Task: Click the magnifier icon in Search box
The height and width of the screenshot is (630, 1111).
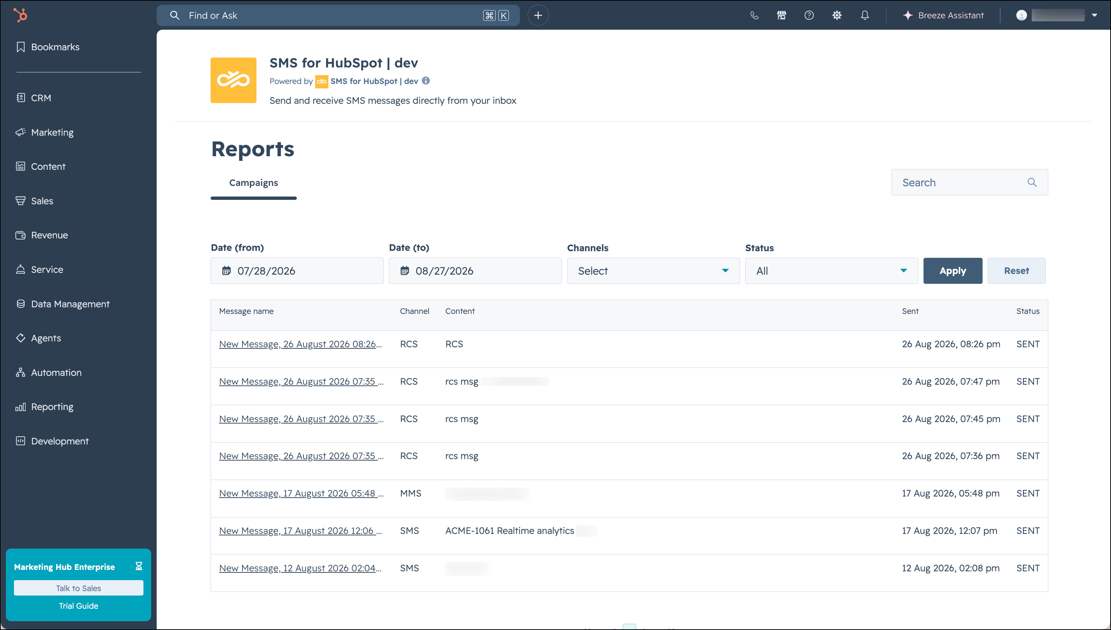Action: pyautogui.click(x=1032, y=183)
